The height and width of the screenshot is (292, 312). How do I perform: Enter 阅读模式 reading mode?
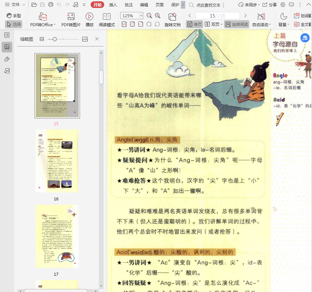coord(107,20)
